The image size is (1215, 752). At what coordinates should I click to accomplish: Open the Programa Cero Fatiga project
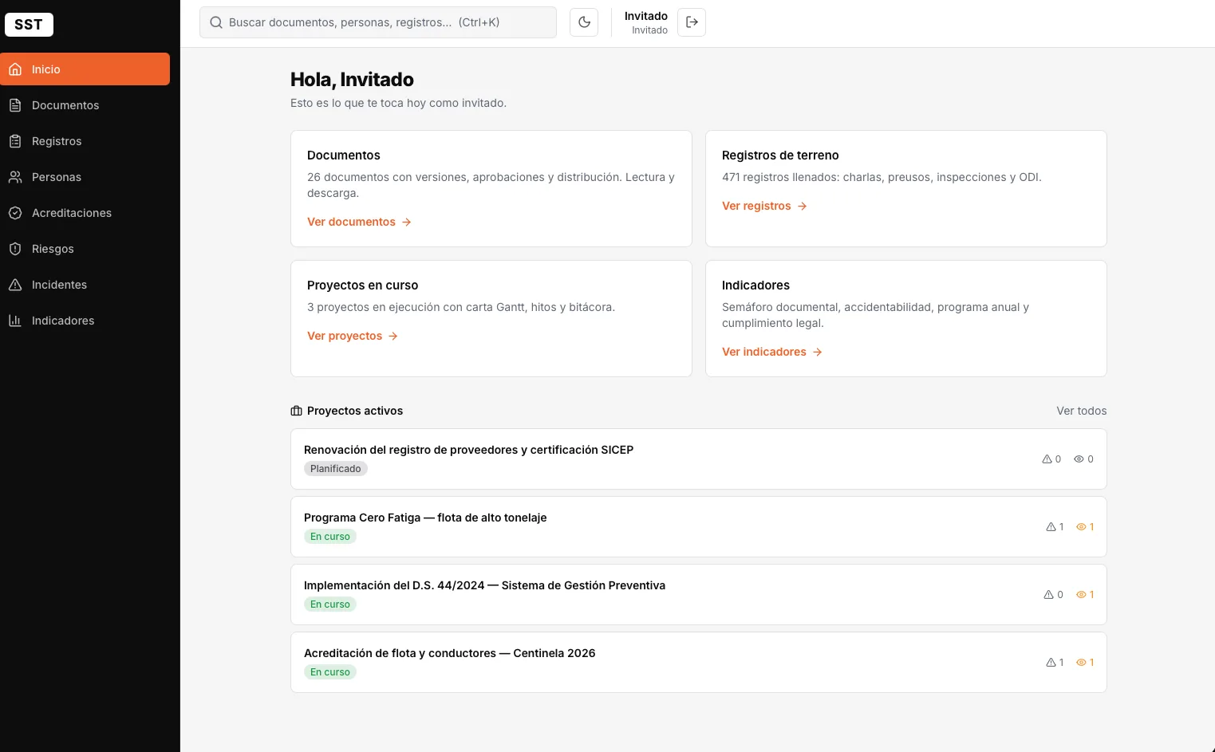click(699, 527)
